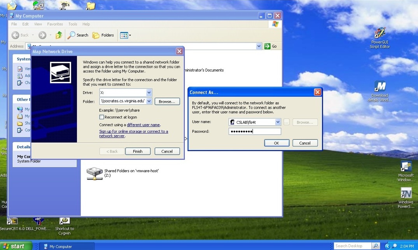The image size is (418, 250).
Task: Open PowerGUI Script Editor desktop shortcut
Action: pyautogui.click(x=380, y=34)
